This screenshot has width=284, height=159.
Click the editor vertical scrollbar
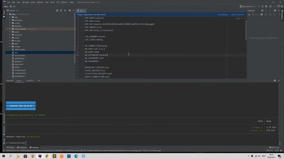coord(246,30)
